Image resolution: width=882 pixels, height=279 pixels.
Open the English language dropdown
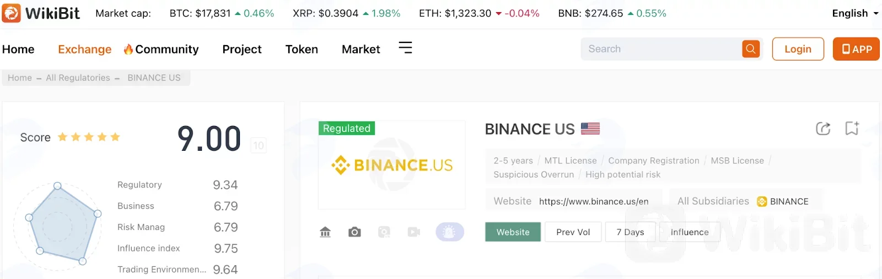855,13
